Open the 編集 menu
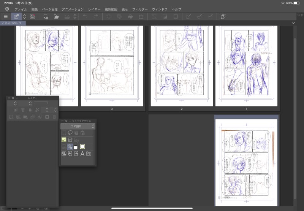This screenshot has width=304, height=211. 35,9
